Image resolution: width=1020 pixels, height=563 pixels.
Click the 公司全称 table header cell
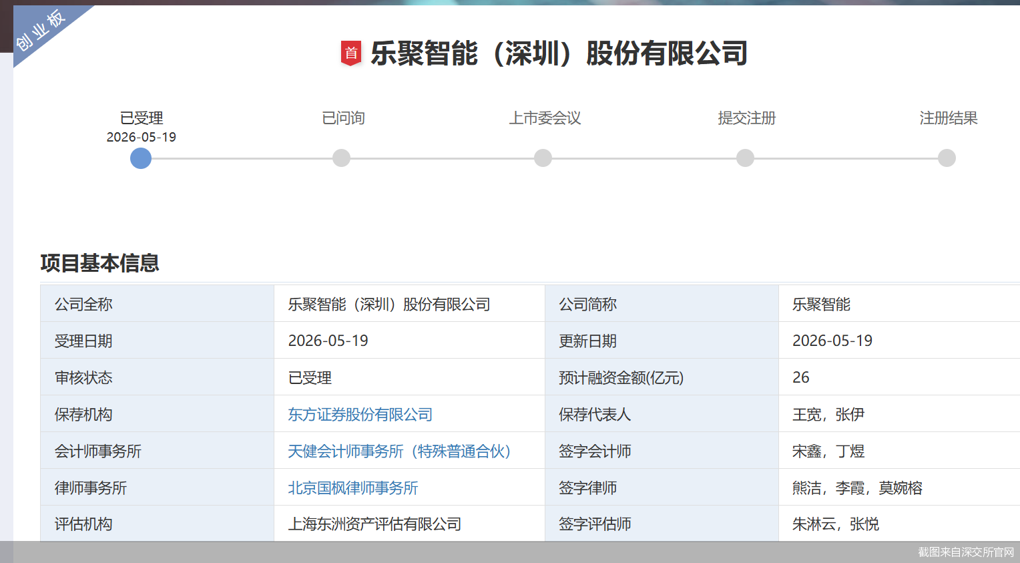tap(158, 304)
